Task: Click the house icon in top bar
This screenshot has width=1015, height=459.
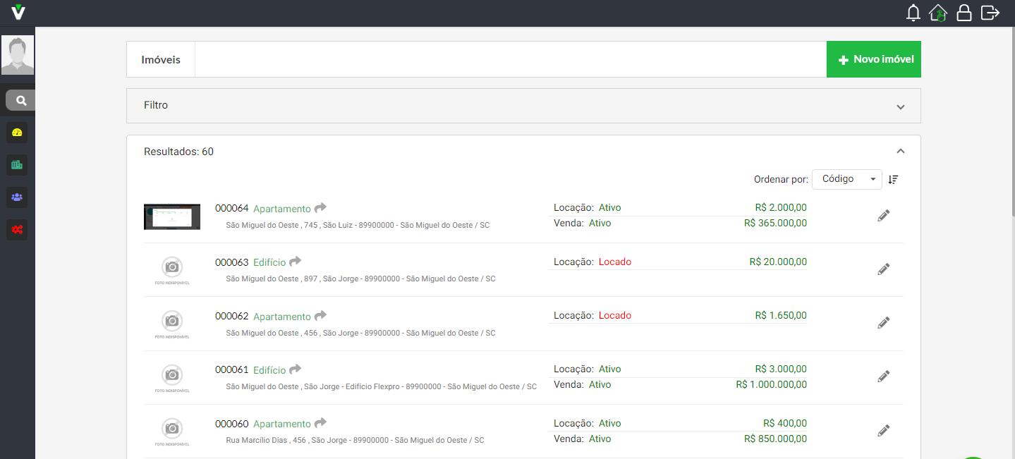Action: [938, 13]
